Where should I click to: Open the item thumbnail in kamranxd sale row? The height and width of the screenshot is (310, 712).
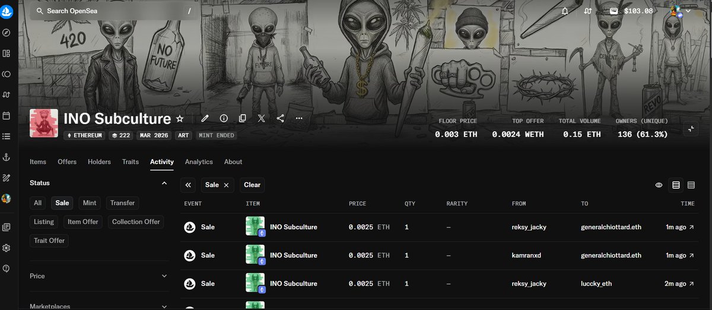point(255,255)
